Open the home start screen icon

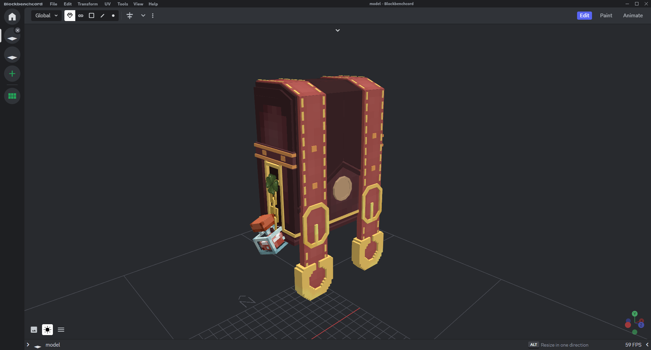pyautogui.click(x=12, y=17)
